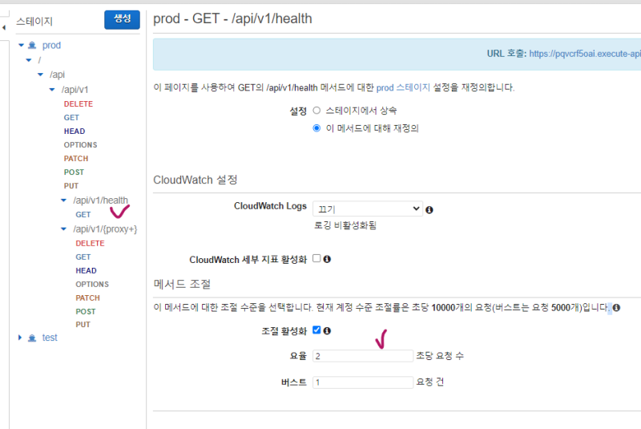Viewport: 641px width, 429px height.
Task: Select override for this method radio
Action: [316, 127]
